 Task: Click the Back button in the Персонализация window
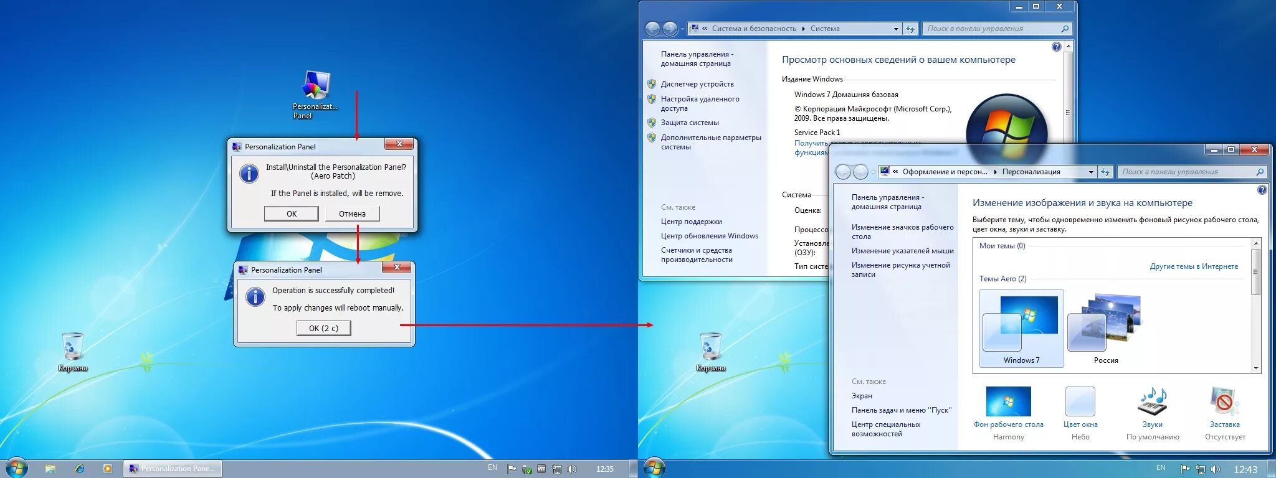843,172
